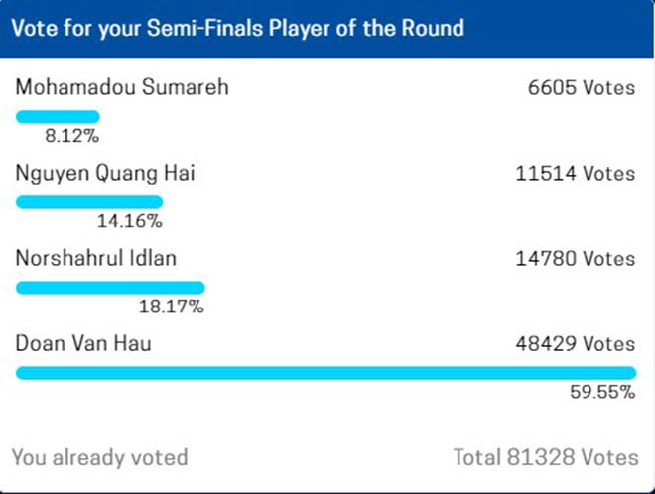Click Nguyen Quang Hai's name
The height and width of the screenshot is (494, 655).
click(105, 174)
